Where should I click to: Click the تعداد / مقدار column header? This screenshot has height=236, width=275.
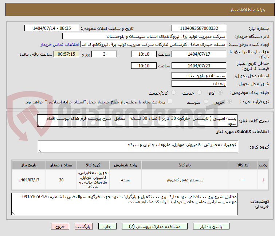(61, 165)
